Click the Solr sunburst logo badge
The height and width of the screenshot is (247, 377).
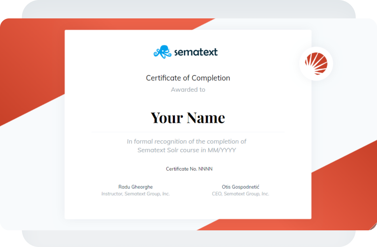click(316, 64)
